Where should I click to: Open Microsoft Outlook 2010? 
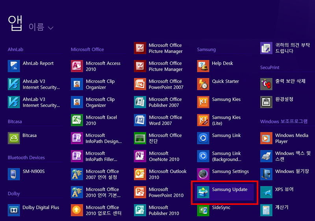(160, 174)
